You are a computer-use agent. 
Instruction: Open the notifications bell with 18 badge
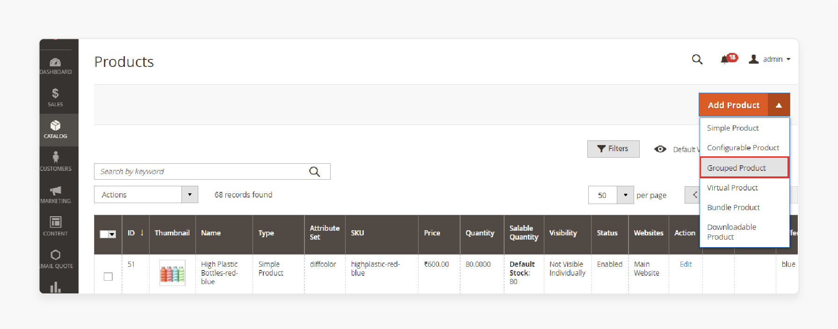[x=729, y=59]
